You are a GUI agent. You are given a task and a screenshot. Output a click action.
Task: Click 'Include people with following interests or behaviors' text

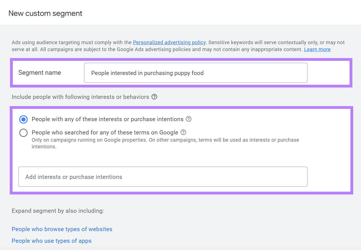80,97
